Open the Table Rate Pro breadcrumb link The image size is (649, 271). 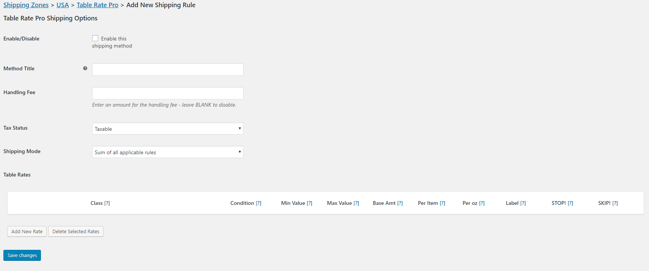(x=98, y=5)
